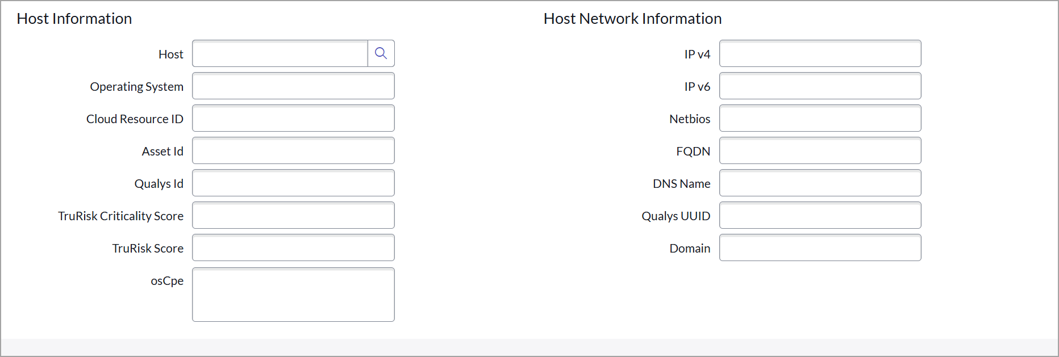Click the Operating System label

point(136,87)
